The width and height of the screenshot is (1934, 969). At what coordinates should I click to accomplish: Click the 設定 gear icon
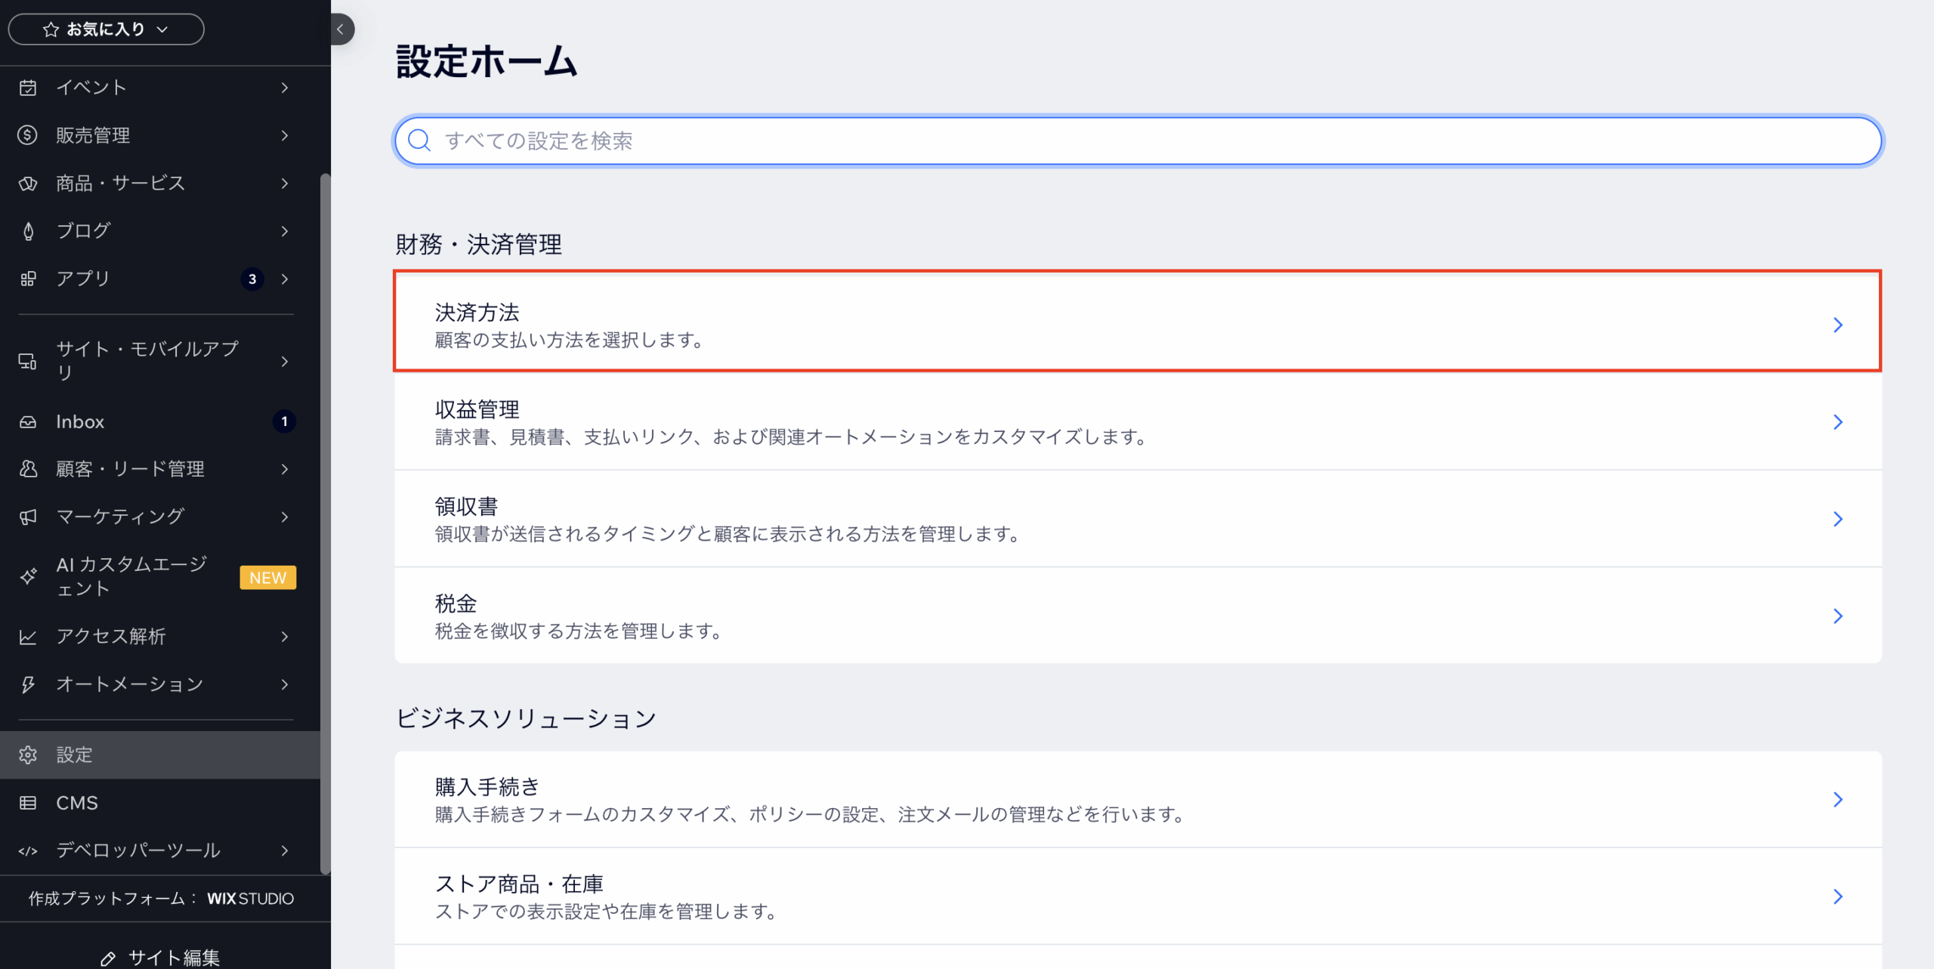click(x=28, y=755)
